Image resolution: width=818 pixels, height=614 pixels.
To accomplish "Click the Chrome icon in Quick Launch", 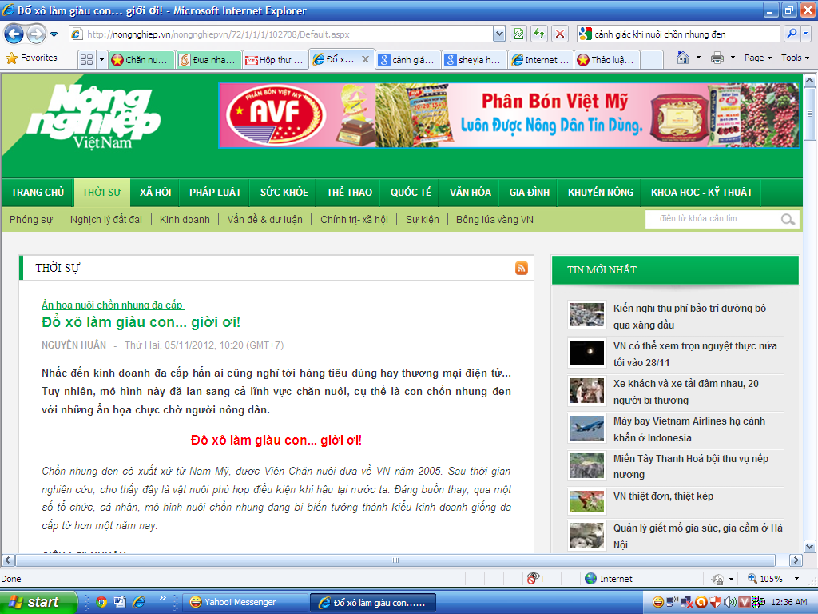I will 101,602.
